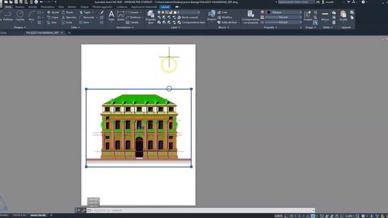This screenshot has height=218, width=388.
Task: Open the Inserisci ribbon tab
Action: click(20, 7)
